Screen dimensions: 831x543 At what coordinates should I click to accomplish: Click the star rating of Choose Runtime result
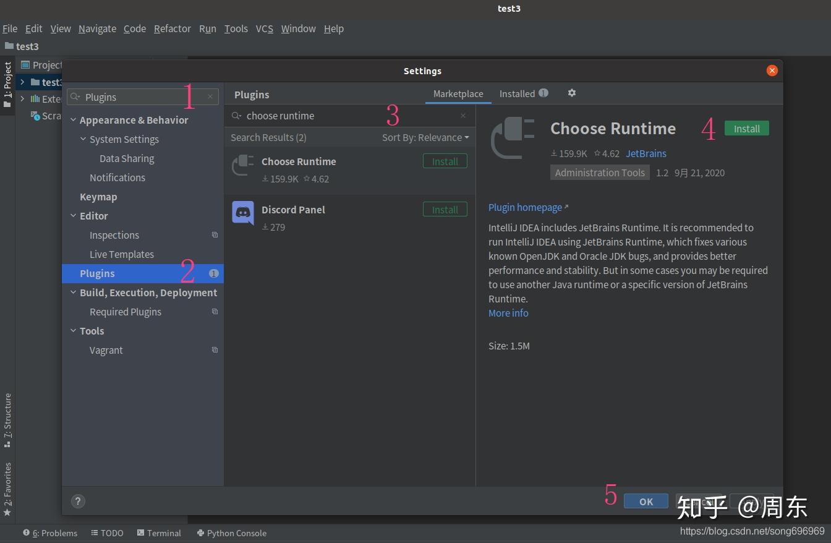[316, 179]
